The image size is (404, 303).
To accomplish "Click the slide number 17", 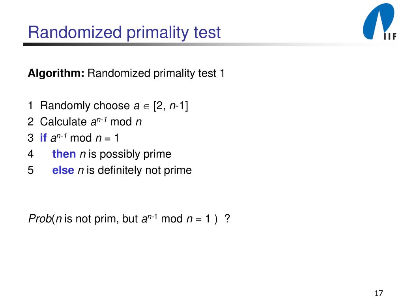I will [x=379, y=293].
